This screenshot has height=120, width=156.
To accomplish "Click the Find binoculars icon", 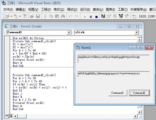I will pos(63,16).
